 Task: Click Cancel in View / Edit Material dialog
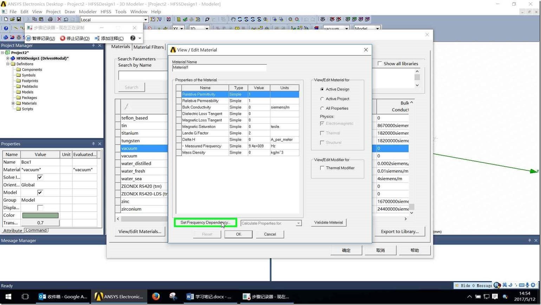tap(270, 234)
